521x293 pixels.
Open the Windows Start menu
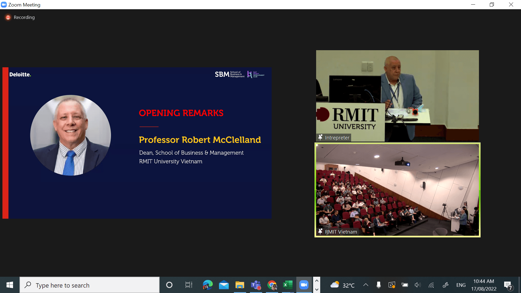coord(10,285)
